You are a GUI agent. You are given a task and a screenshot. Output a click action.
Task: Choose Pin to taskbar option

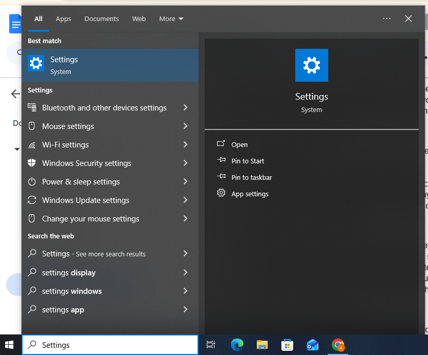(252, 178)
